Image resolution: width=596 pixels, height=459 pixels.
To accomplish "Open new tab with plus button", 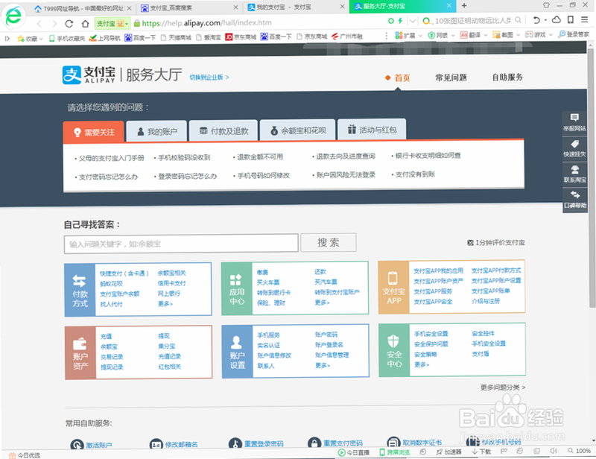I will pos(464,6).
